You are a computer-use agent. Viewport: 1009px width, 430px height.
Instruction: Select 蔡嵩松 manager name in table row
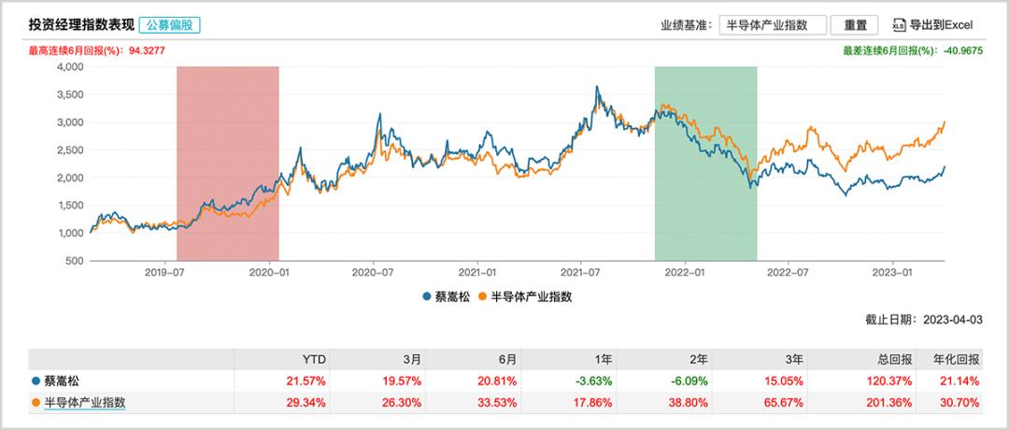coord(63,380)
